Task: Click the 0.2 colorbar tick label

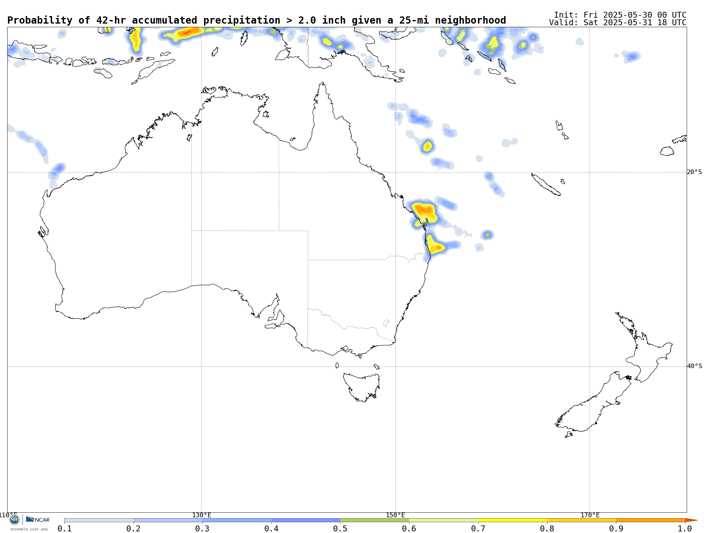Action: tap(133, 528)
